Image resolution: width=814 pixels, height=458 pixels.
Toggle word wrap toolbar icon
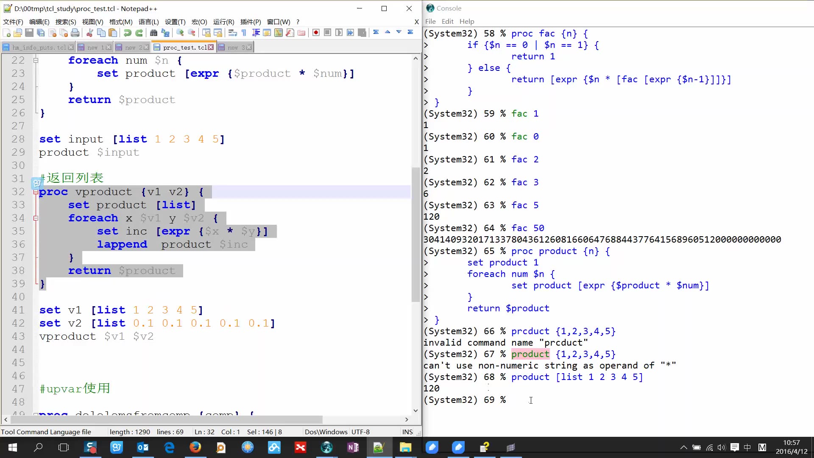(232, 33)
